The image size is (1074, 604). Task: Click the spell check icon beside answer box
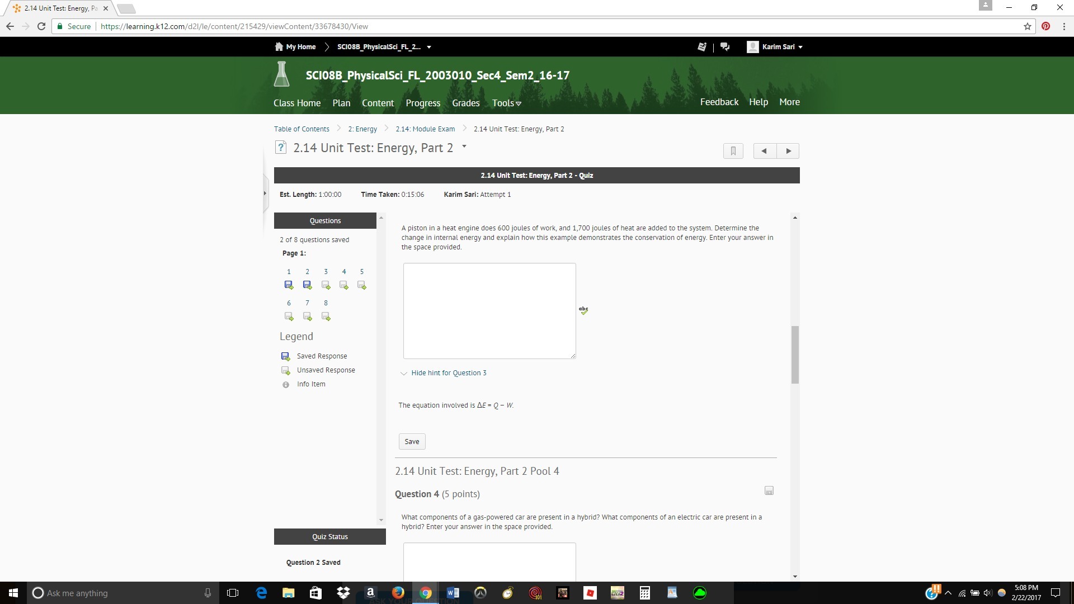[583, 310]
